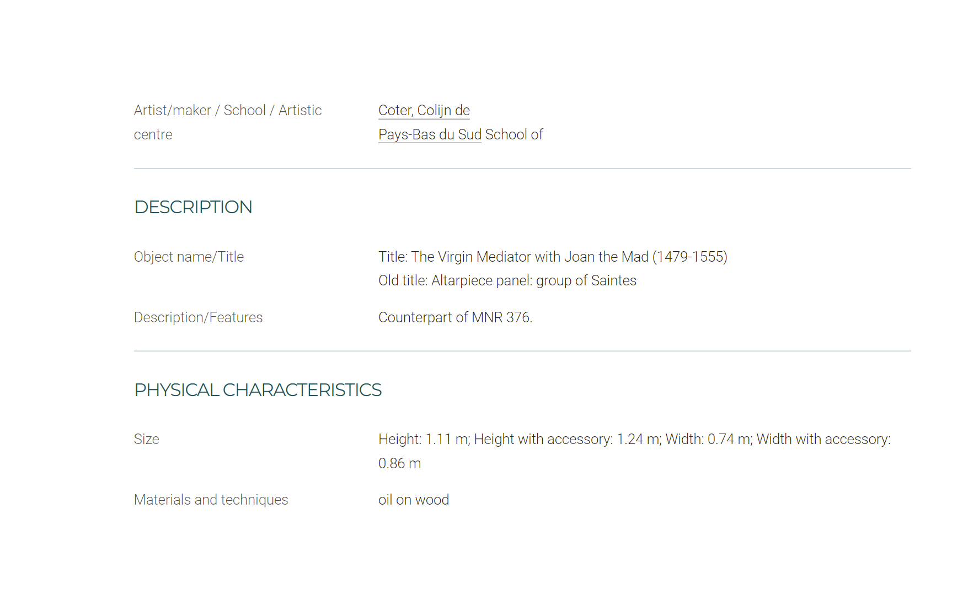Click the word 'centre' under Artist/maker
The width and height of the screenshot is (963, 601).
(x=153, y=135)
